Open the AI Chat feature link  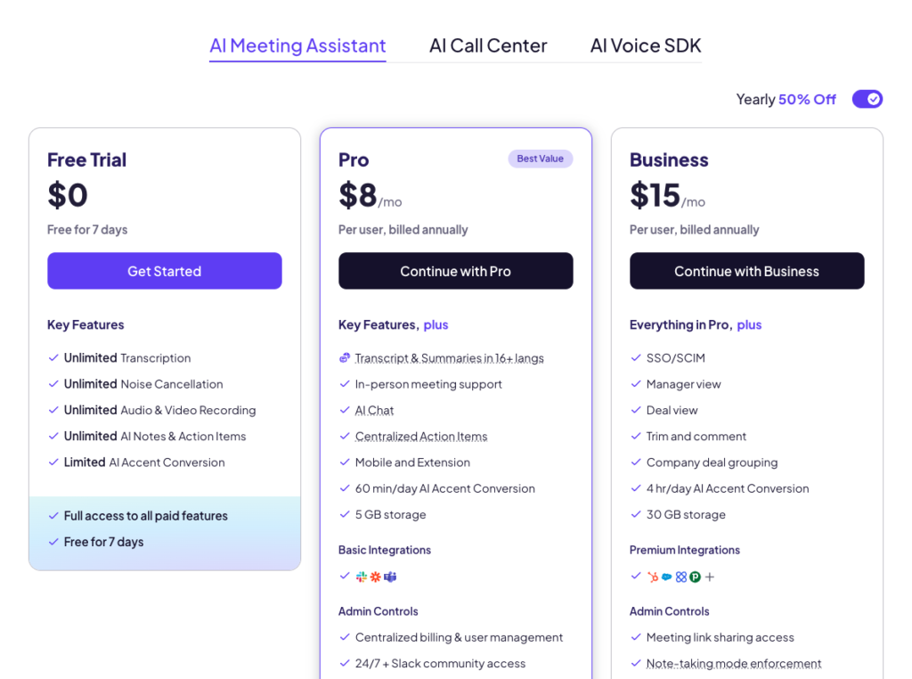(x=374, y=411)
